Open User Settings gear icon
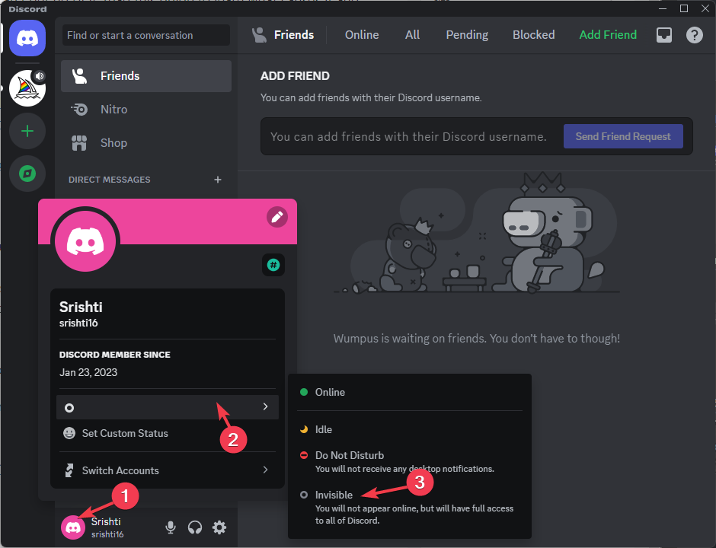This screenshot has height=548, width=716. click(x=219, y=527)
